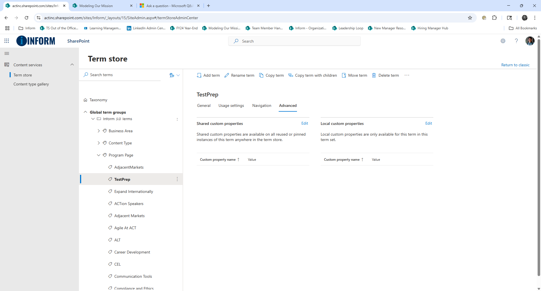This screenshot has height=291, width=541.
Task: Click the Taxonomy home icon
Action: [x=85, y=100]
